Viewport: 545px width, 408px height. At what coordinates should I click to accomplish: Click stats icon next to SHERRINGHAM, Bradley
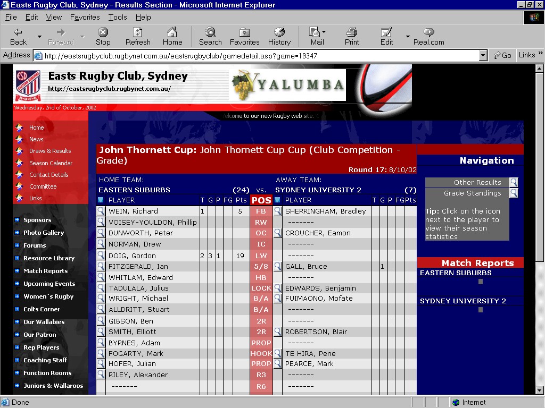coord(277,211)
